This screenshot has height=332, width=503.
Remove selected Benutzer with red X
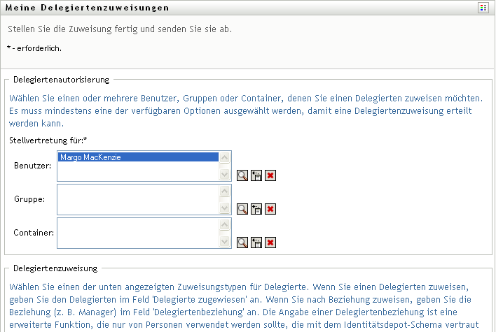pyautogui.click(x=270, y=175)
